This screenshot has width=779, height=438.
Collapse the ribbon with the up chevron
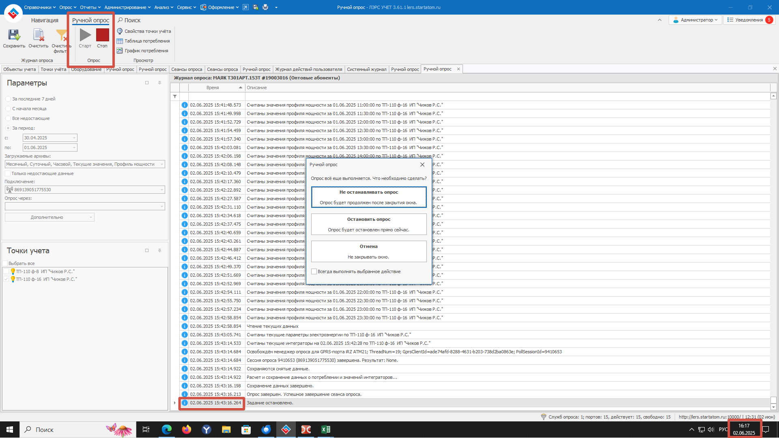pyautogui.click(x=660, y=20)
